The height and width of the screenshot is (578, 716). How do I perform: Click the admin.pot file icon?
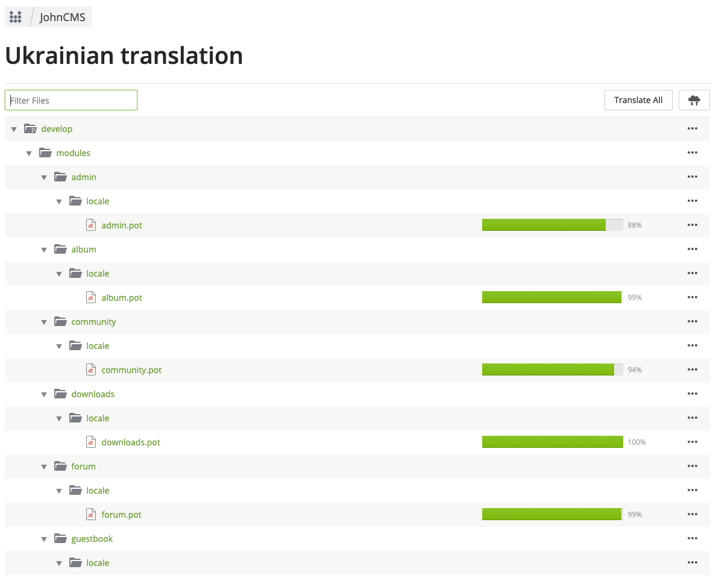pos(91,225)
